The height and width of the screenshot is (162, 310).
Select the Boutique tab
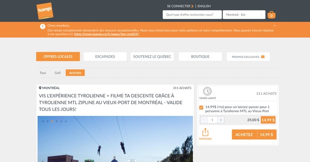pos(200,56)
